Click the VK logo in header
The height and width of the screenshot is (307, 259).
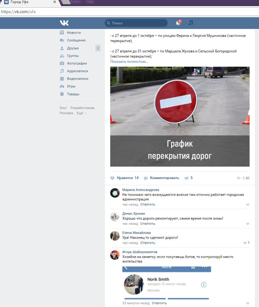[x=64, y=23]
